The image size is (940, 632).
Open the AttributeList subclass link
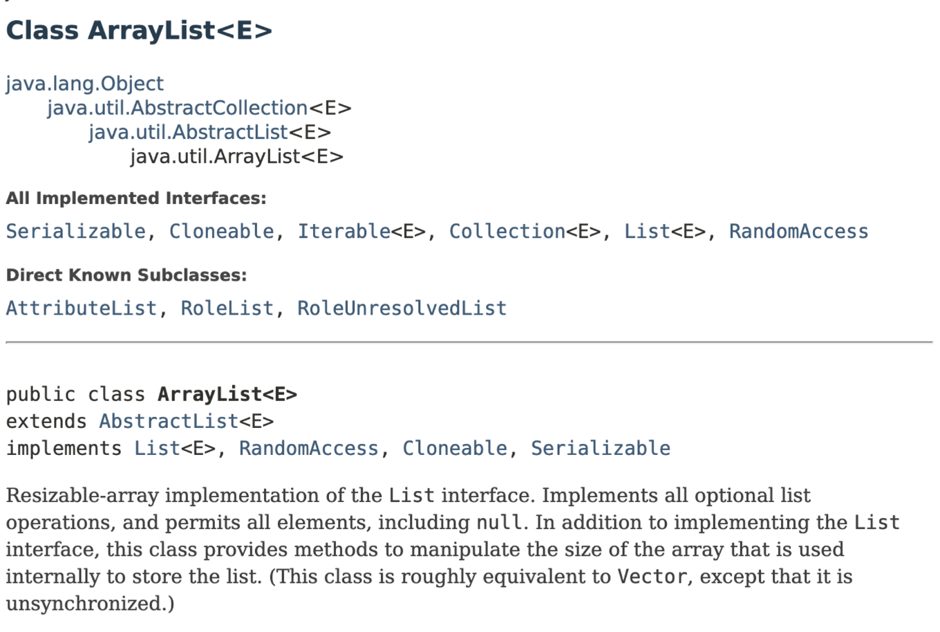[x=82, y=308]
